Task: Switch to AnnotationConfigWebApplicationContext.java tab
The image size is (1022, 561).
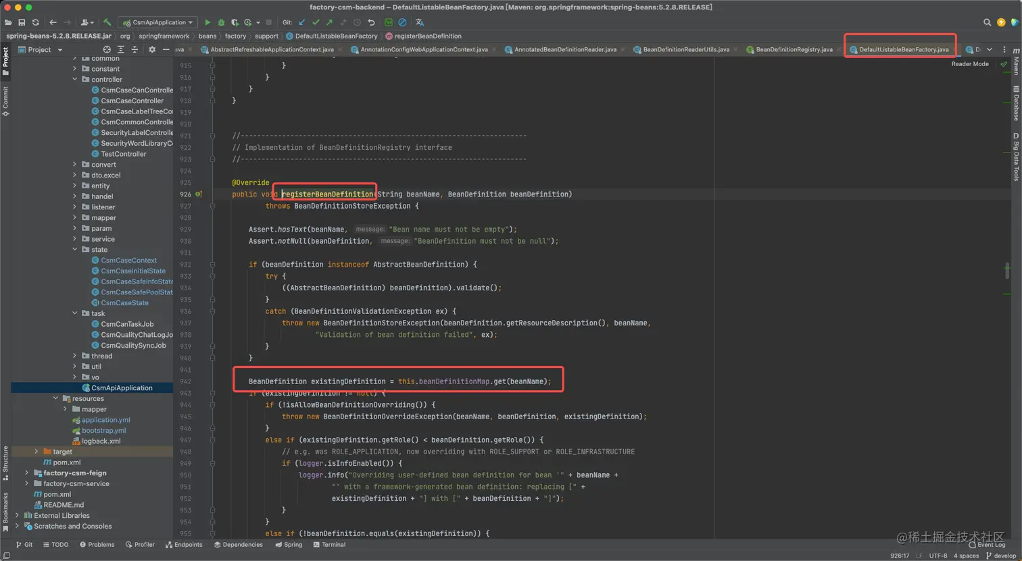Action: tap(424, 49)
